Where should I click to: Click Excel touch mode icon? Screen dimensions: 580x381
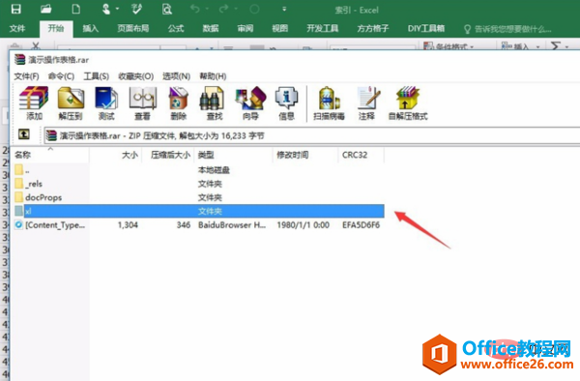[106, 9]
